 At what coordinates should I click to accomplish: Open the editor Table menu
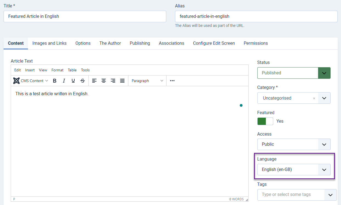[x=72, y=70]
